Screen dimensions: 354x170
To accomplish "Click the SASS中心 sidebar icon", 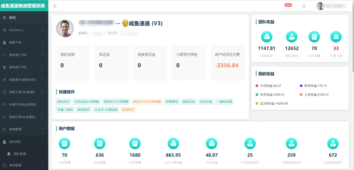I will click(x=4, y=30).
